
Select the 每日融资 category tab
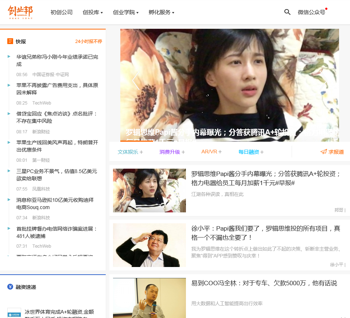pos(249,152)
